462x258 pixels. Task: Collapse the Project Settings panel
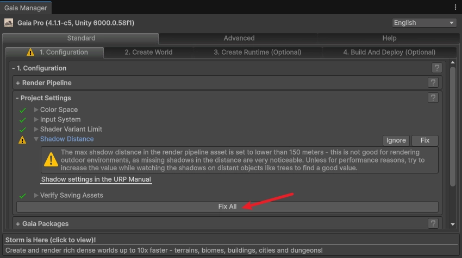pos(17,98)
